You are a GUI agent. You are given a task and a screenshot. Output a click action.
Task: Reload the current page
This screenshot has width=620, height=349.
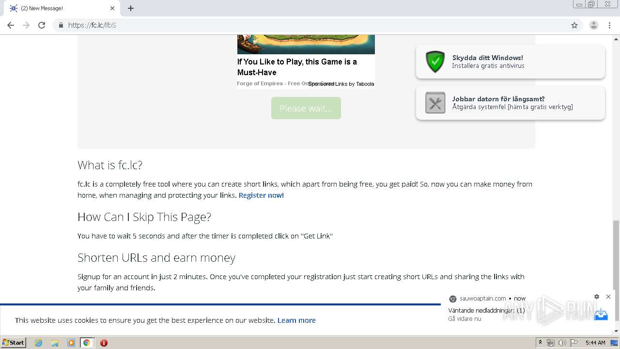tap(42, 25)
